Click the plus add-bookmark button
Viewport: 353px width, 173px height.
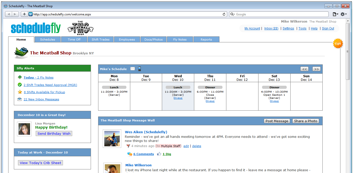(24, 14)
